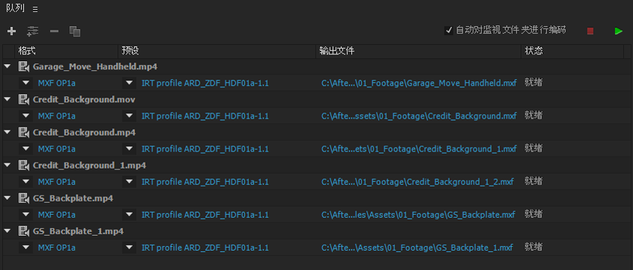Collapse the GS_Backplate_1.mp4 entry
Image resolution: width=633 pixels, height=270 pixels.
coord(7,231)
